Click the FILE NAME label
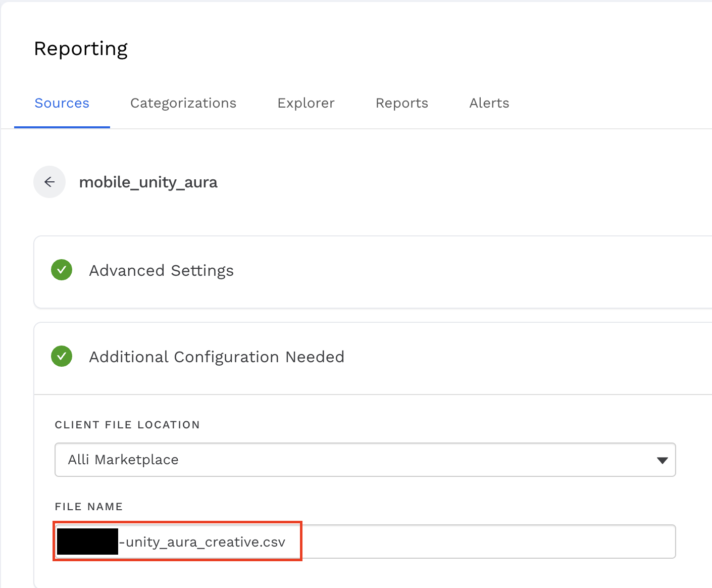This screenshot has width=712, height=588. point(89,507)
